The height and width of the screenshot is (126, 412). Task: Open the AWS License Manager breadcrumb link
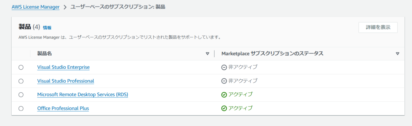coord(36,7)
